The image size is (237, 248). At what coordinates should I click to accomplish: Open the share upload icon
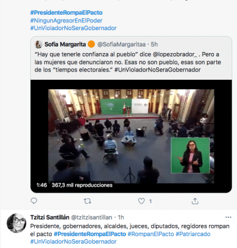tap(195, 201)
